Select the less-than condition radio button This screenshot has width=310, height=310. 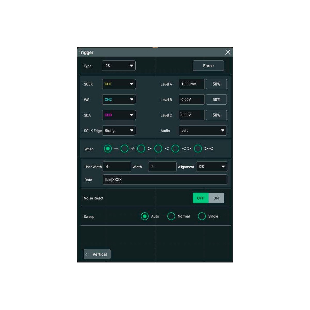coord(158,149)
